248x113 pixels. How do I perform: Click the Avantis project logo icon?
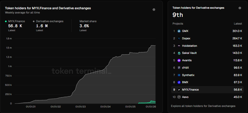pyautogui.click(x=179, y=60)
